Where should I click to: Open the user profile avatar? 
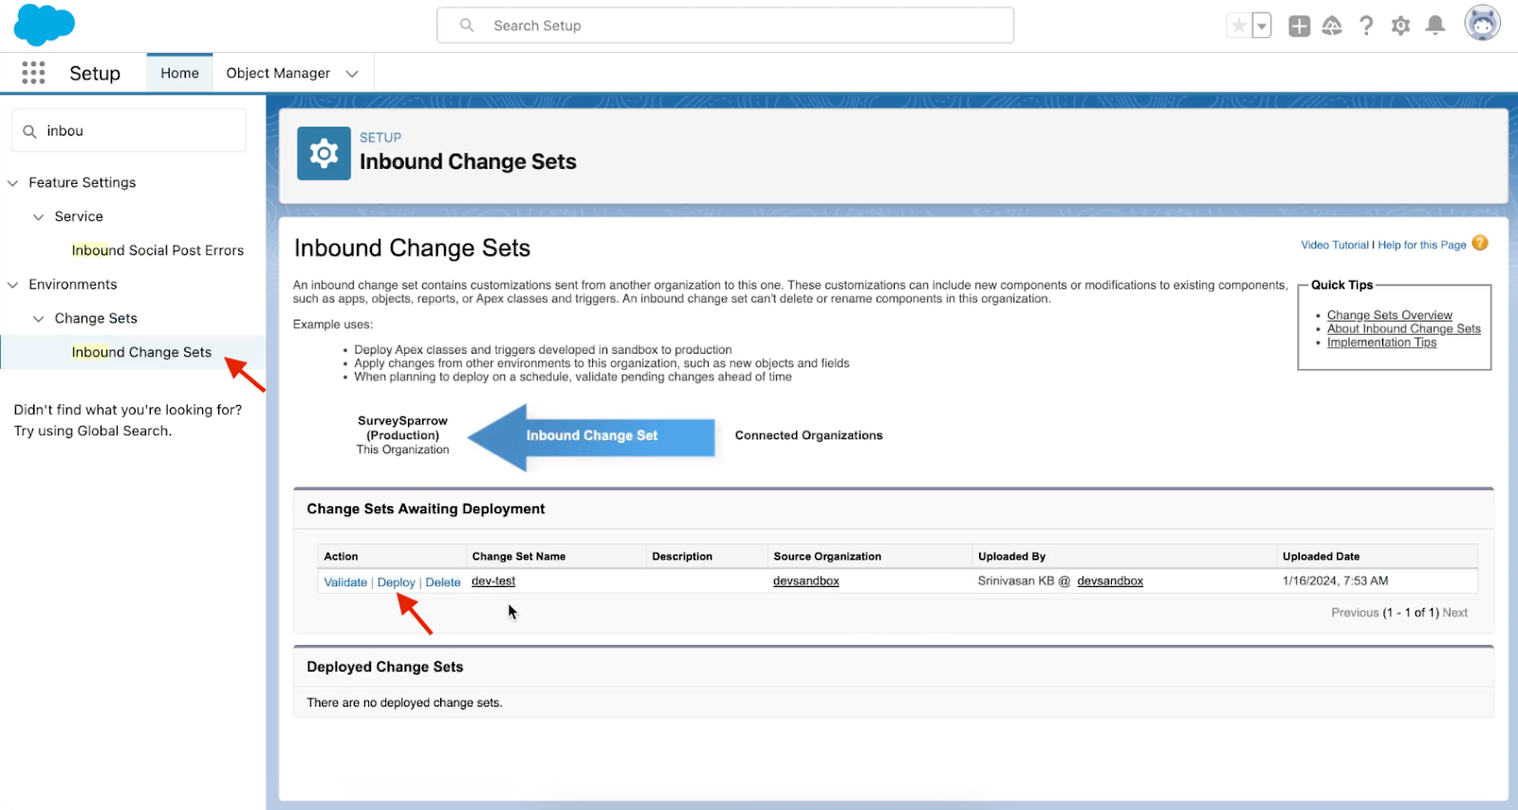tap(1481, 24)
